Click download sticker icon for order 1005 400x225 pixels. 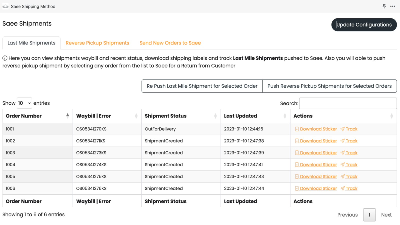tap(297, 176)
